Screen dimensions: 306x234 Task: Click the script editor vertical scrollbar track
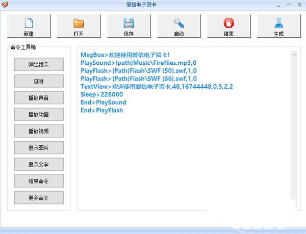pyautogui.click(x=294, y=128)
